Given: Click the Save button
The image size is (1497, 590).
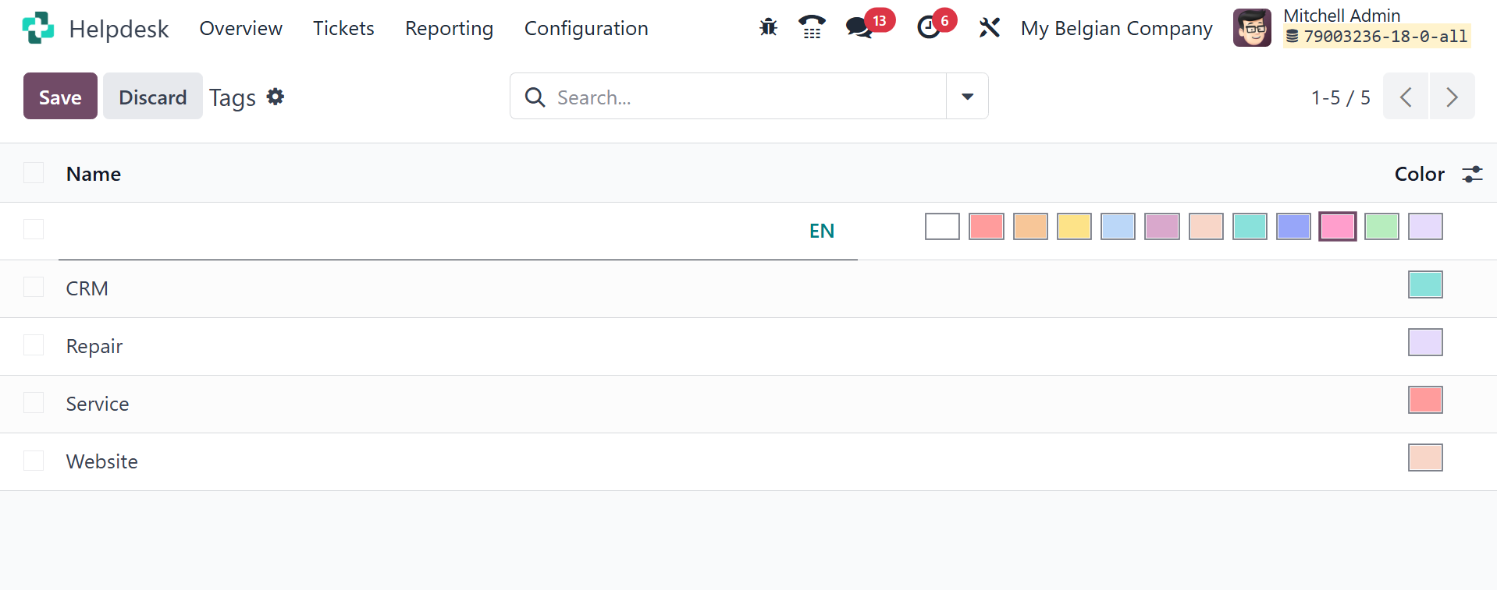Looking at the screenshot, I should point(60,97).
